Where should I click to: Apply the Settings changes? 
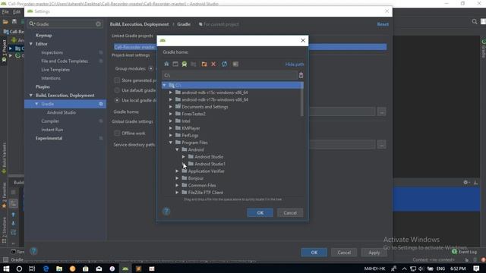click(374, 253)
